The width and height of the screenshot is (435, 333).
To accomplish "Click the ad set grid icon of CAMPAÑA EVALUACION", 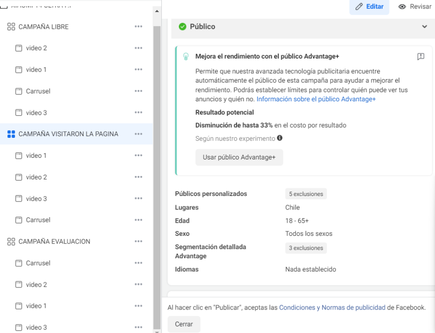I will click(11, 241).
